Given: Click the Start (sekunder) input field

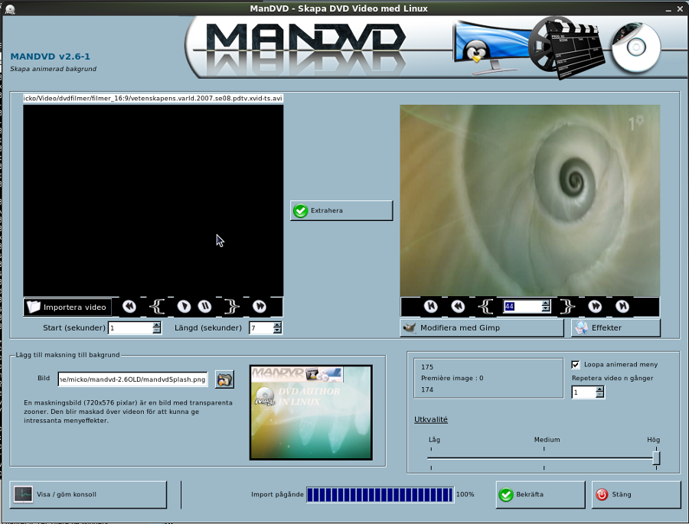Looking at the screenshot, I should click(130, 328).
